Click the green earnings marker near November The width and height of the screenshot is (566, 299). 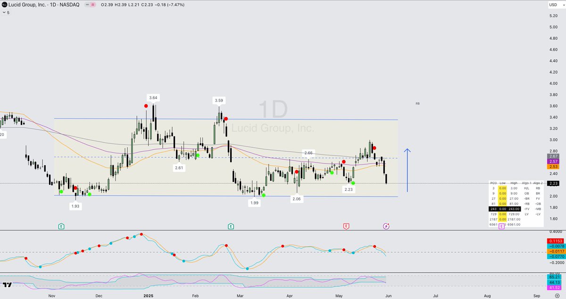pos(61,226)
